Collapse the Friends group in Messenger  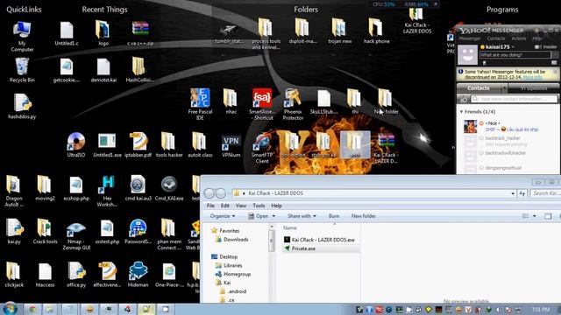[x=462, y=112]
